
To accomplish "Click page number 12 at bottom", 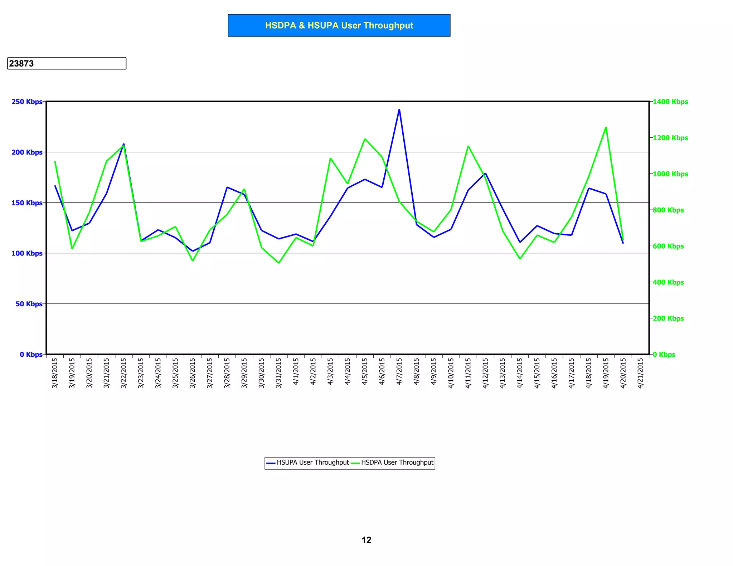I will click(366, 540).
